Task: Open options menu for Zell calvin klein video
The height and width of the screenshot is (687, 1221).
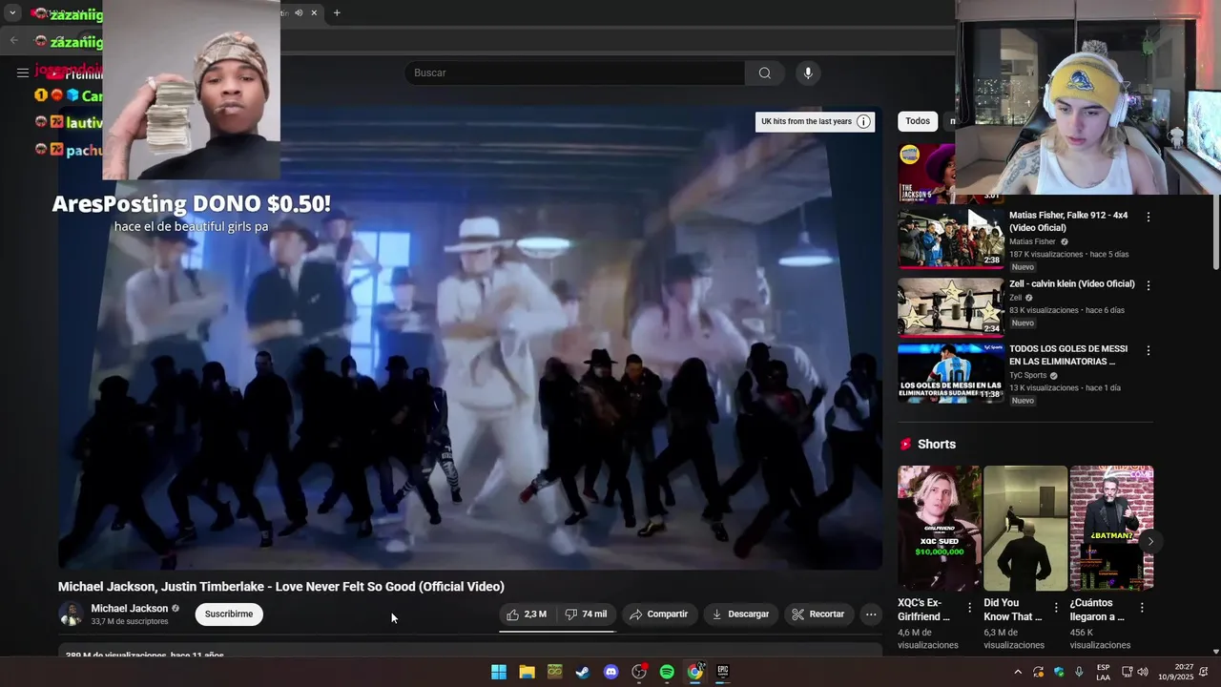Action: [1149, 285]
